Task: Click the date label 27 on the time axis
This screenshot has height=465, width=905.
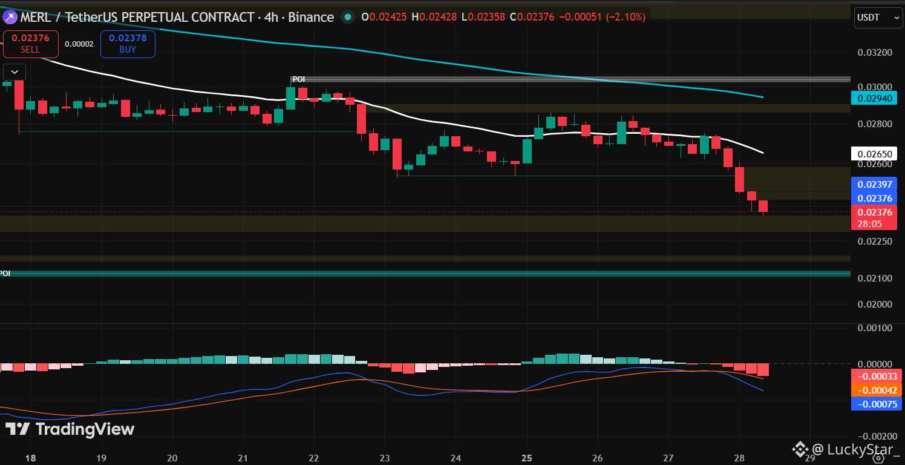Action: coord(668,458)
